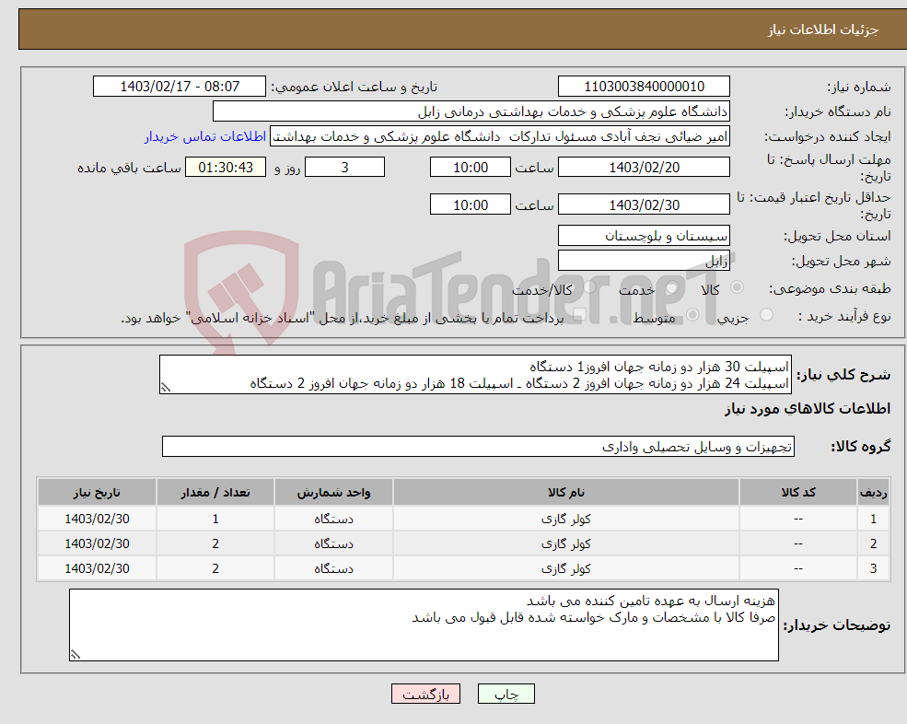Click quantity cell in row 2

tap(215, 544)
